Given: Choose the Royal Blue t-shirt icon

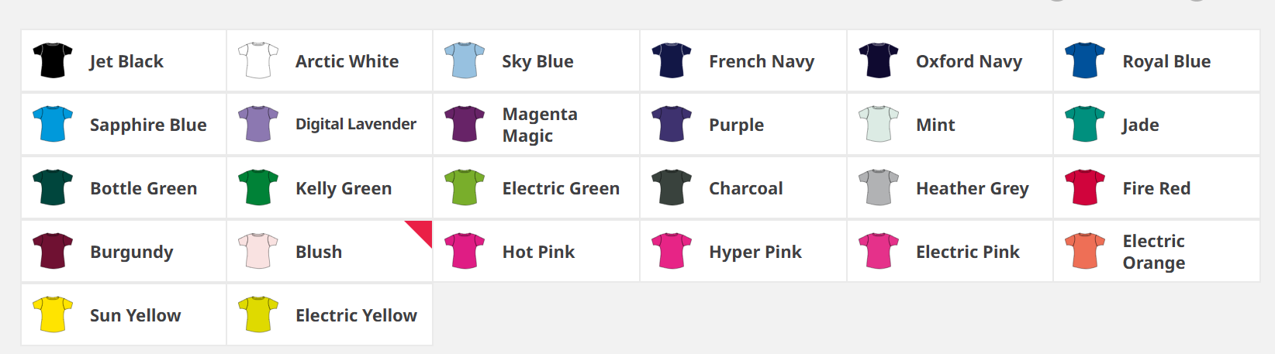Looking at the screenshot, I should pyautogui.click(x=1085, y=60).
